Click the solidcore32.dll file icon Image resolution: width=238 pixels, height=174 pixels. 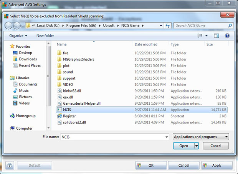(x=59, y=122)
